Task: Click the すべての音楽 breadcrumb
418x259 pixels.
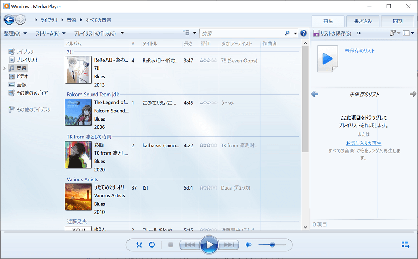Action: (98, 20)
